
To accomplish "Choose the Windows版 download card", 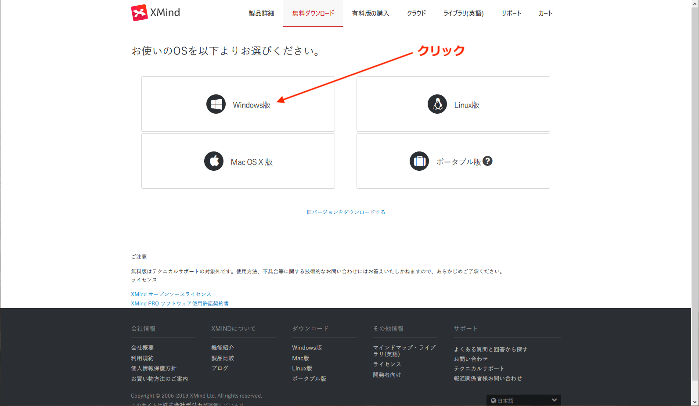I will coord(238,104).
